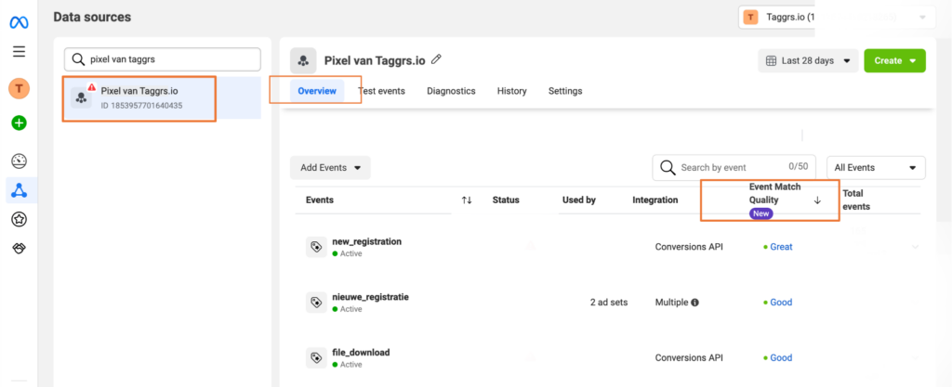The width and height of the screenshot is (952, 387).
Task: Click the tag icon for new_registration
Action: pos(316,247)
